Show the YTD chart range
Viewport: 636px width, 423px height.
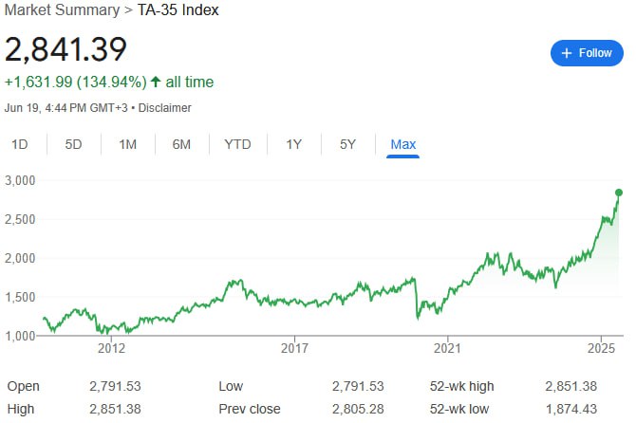click(x=237, y=144)
